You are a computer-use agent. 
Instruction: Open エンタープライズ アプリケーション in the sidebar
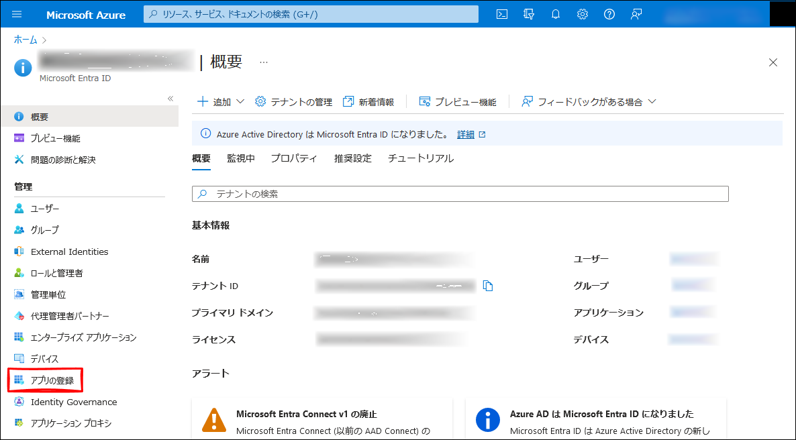[83, 337]
